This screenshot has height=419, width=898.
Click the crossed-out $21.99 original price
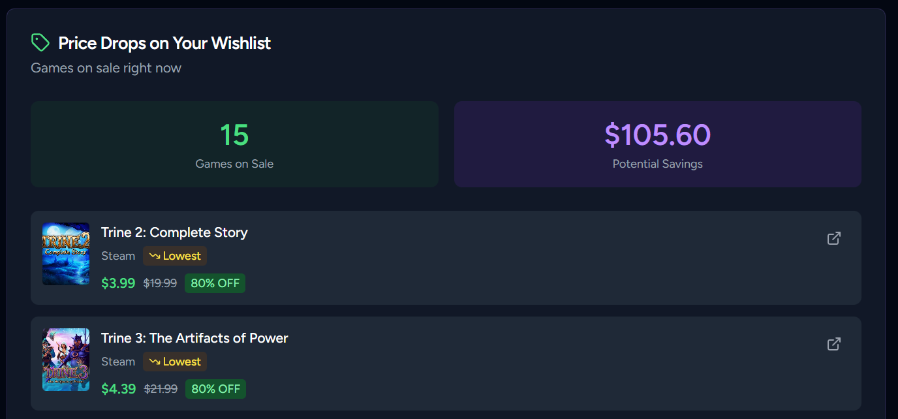pos(161,389)
